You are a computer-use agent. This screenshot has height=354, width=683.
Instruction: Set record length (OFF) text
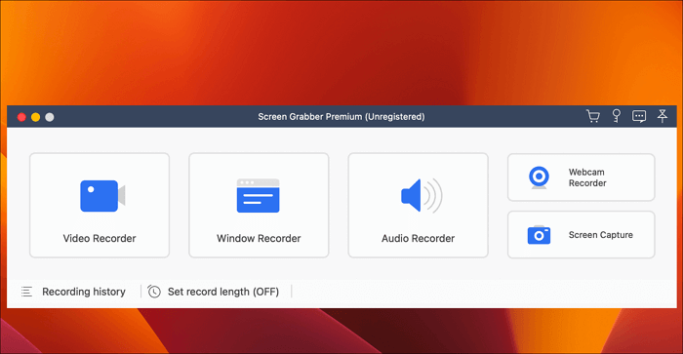coord(223,292)
